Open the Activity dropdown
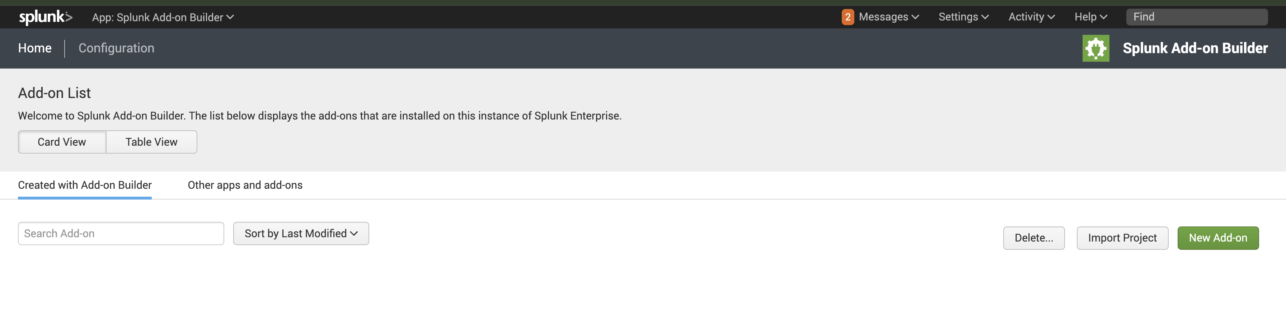Image resolution: width=1286 pixels, height=323 pixels. click(1031, 17)
